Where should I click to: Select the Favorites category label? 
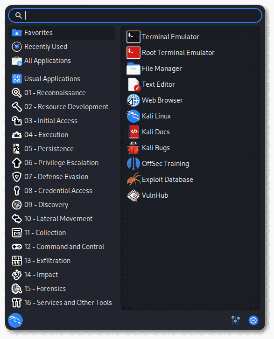click(x=39, y=33)
